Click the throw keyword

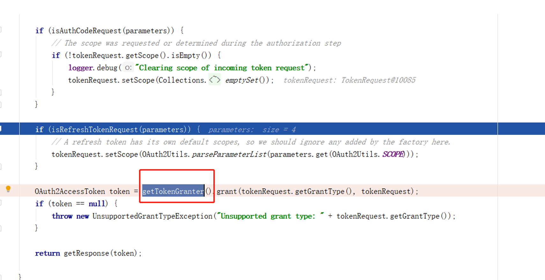pyautogui.click(x=62, y=216)
